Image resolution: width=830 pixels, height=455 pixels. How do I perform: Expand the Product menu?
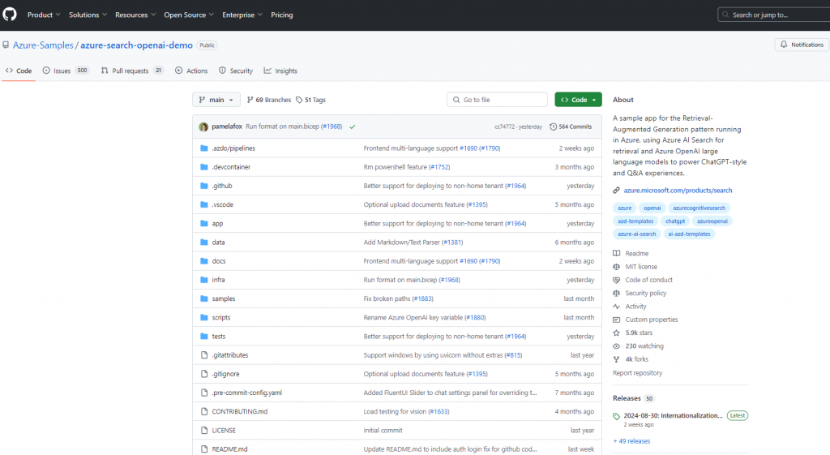click(x=44, y=15)
